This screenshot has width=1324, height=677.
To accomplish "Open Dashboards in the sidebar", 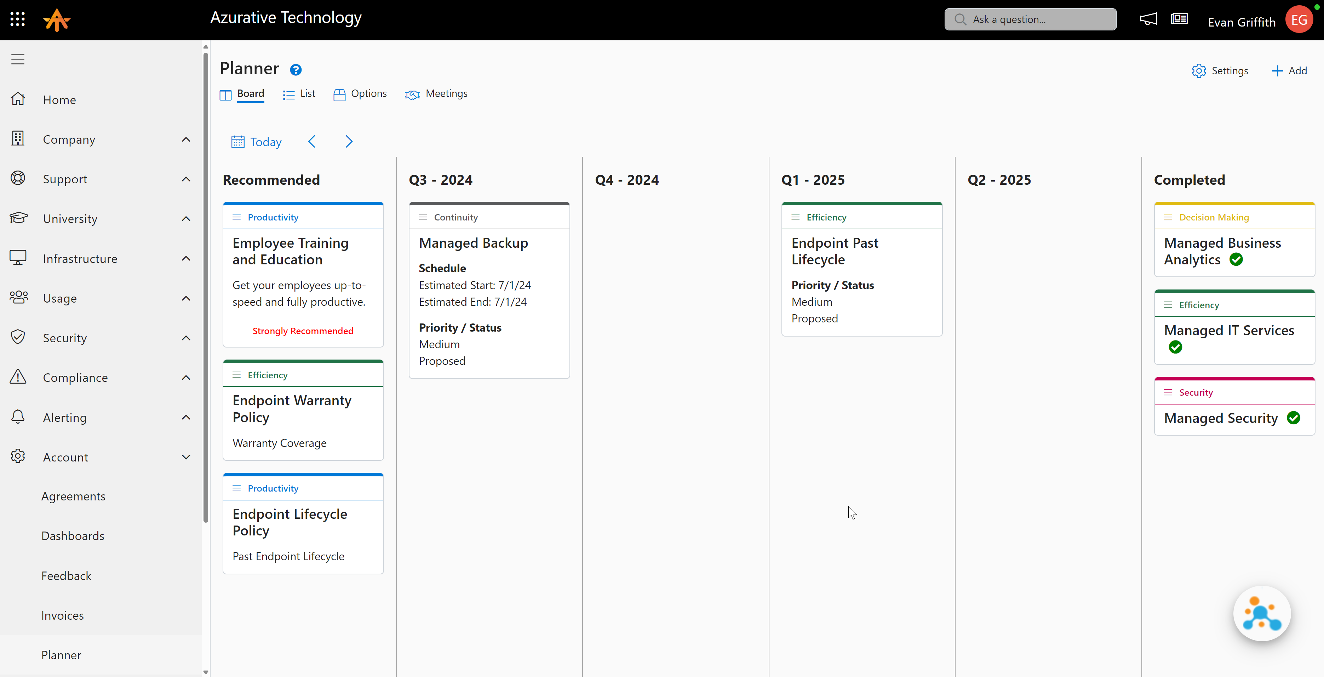I will (73, 536).
